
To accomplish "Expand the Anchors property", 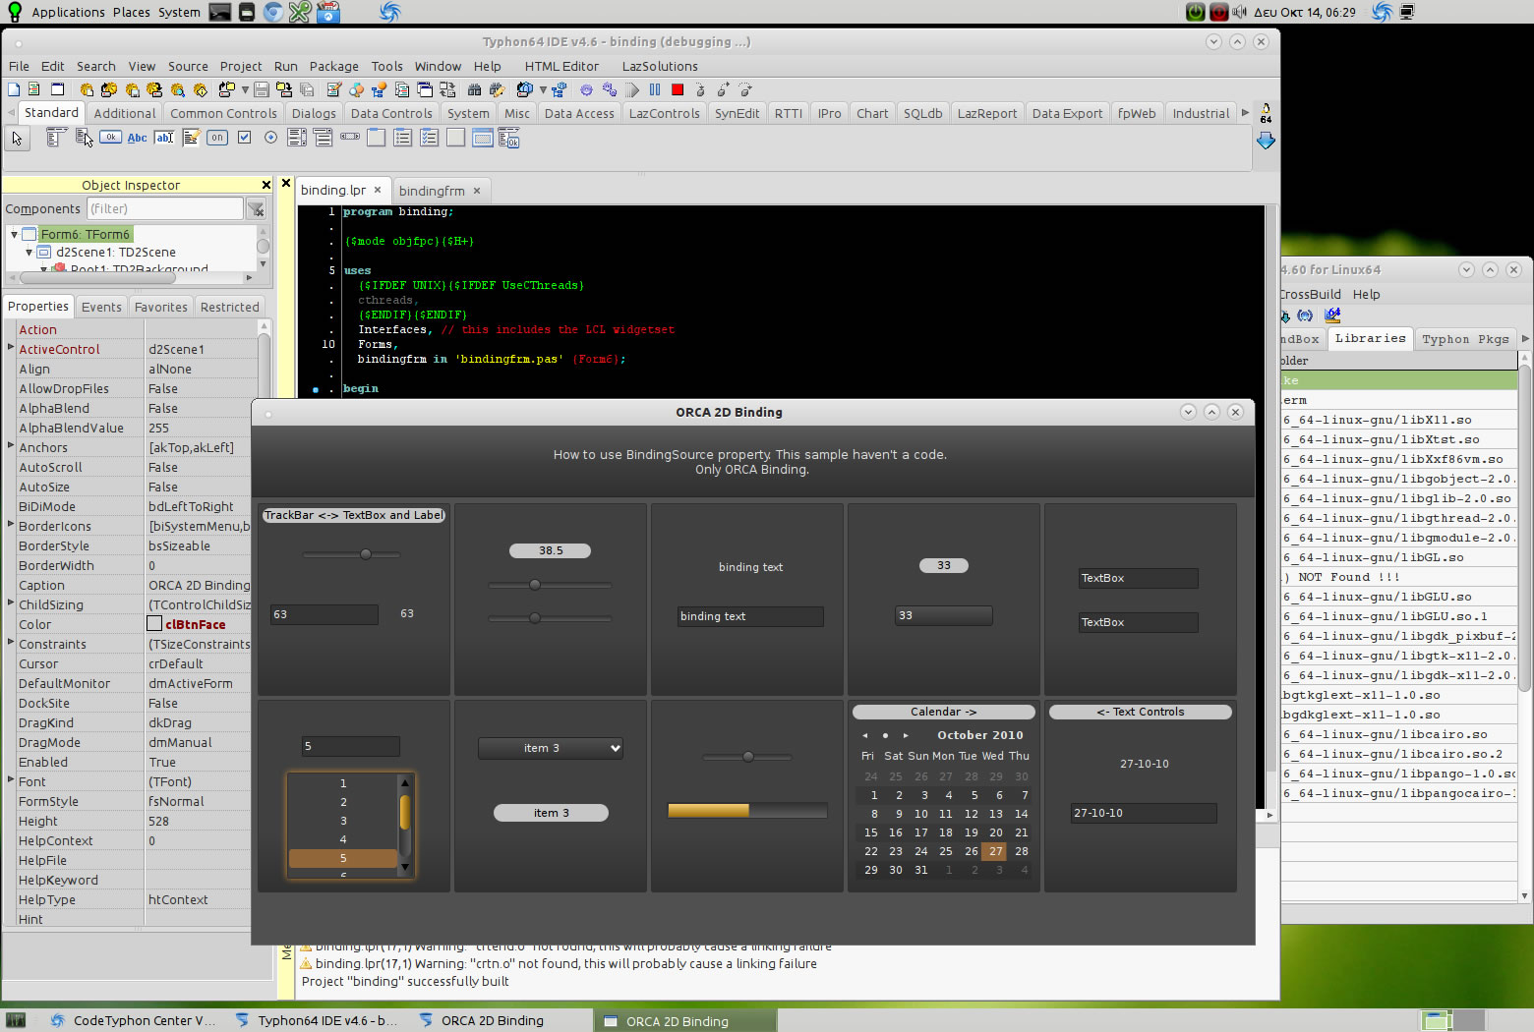I will (11, 445).
